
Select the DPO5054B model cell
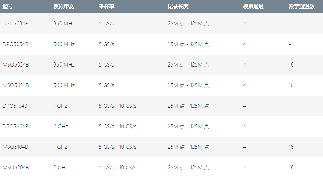(15, 44)
